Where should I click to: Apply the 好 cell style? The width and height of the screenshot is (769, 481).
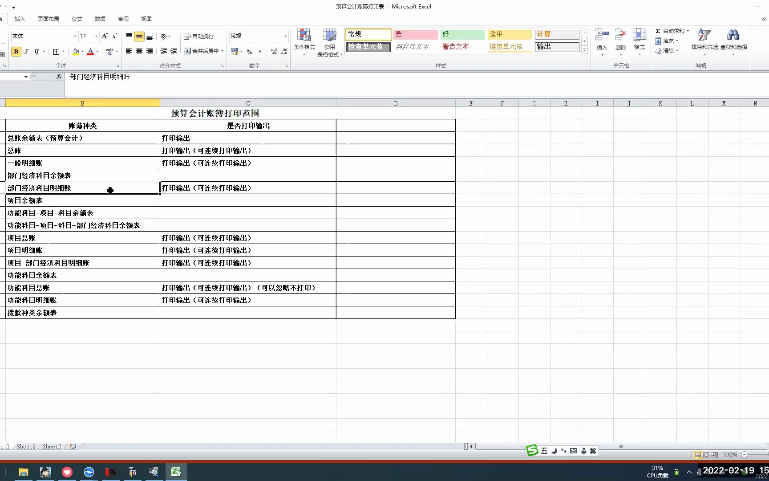pyautogui.click(x=462, y=34)
